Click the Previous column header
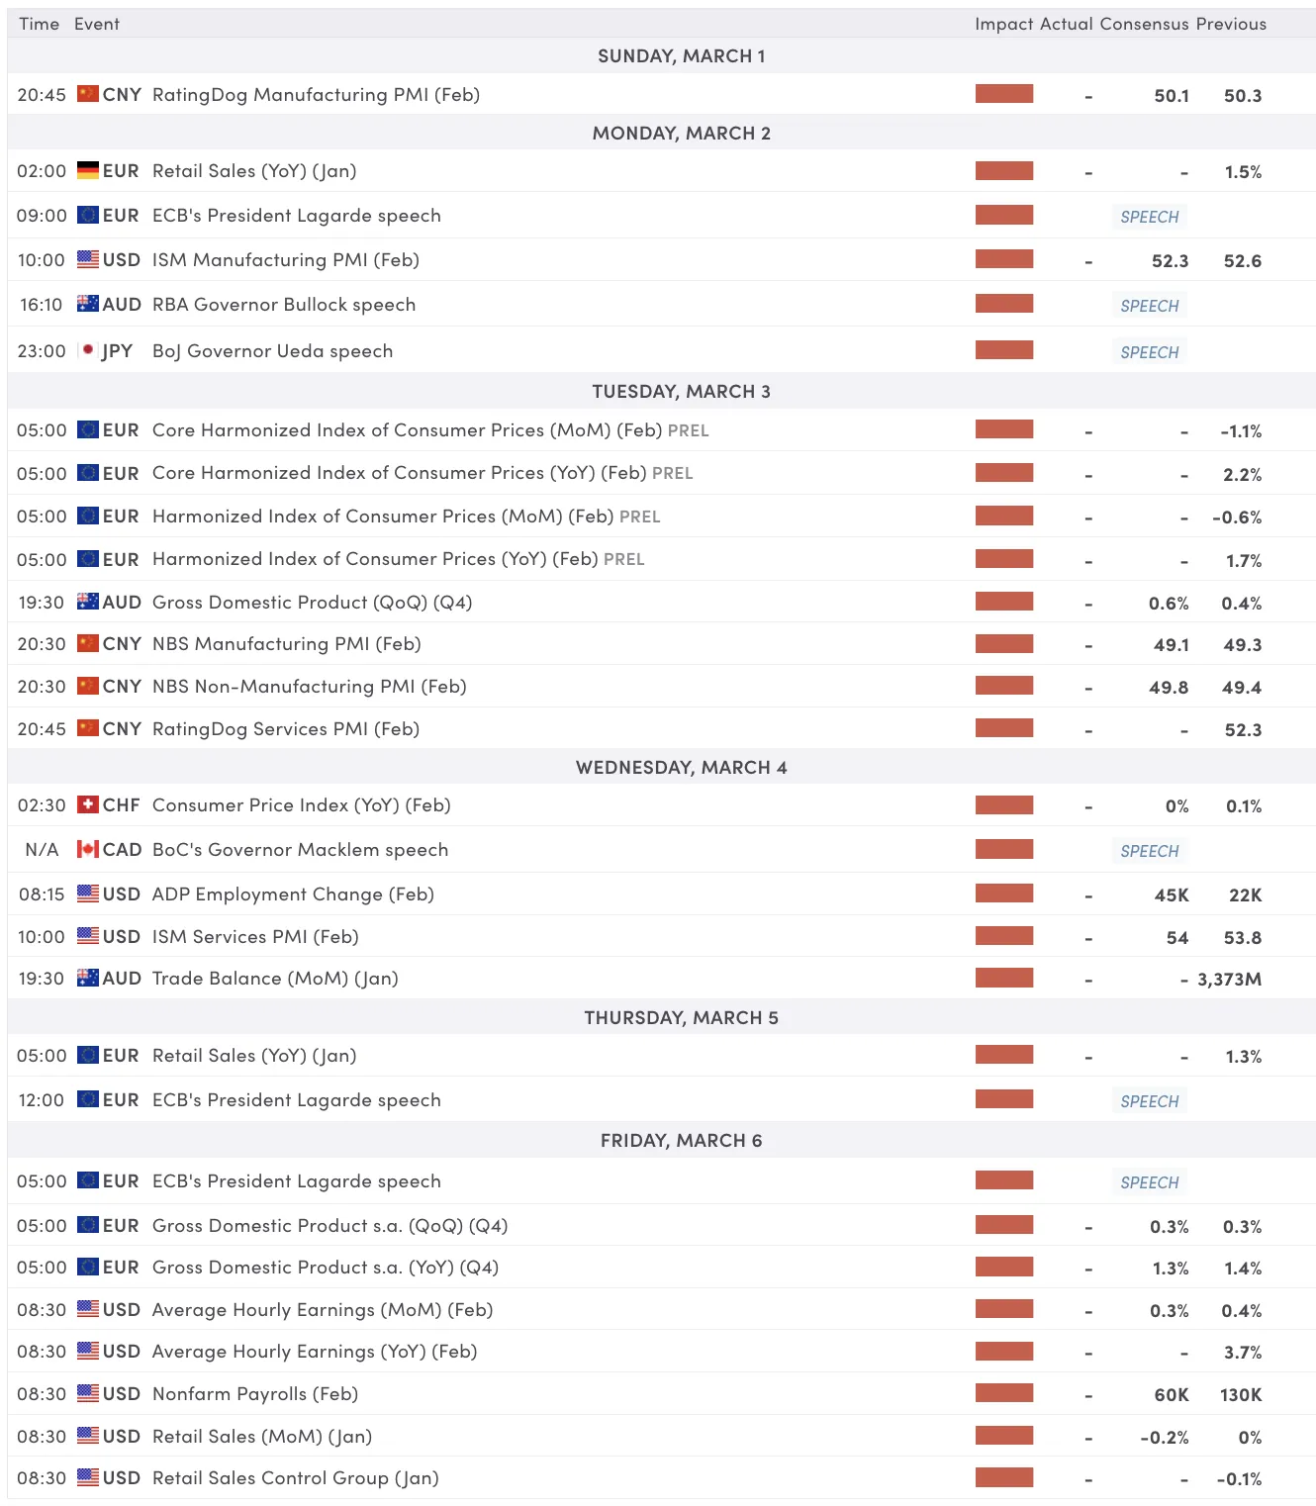Image resolution: width=1316 pixels, height=1506 pixels. pos(1230,24)
